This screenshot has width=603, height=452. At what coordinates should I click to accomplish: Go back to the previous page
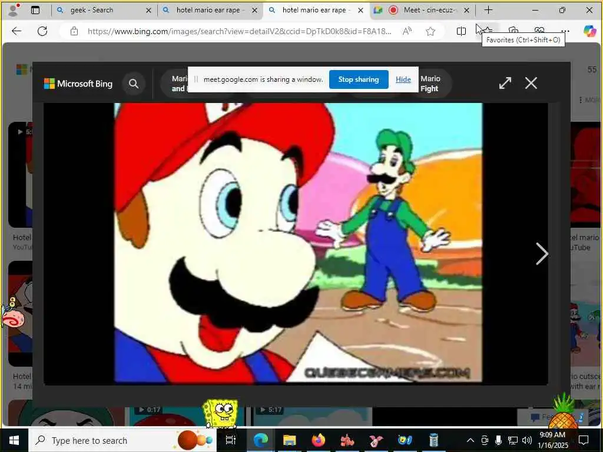pyautogui.click(x=16, y=31)
